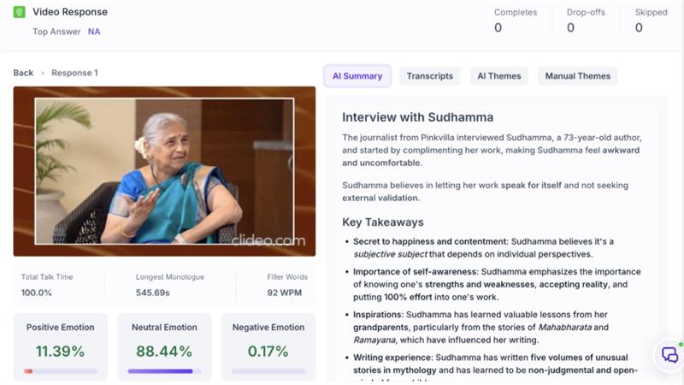The height and width of the screenshot is (385, 684).
Task: Select the Positive Emotion 11.39% card
Action: click(60, 347)
